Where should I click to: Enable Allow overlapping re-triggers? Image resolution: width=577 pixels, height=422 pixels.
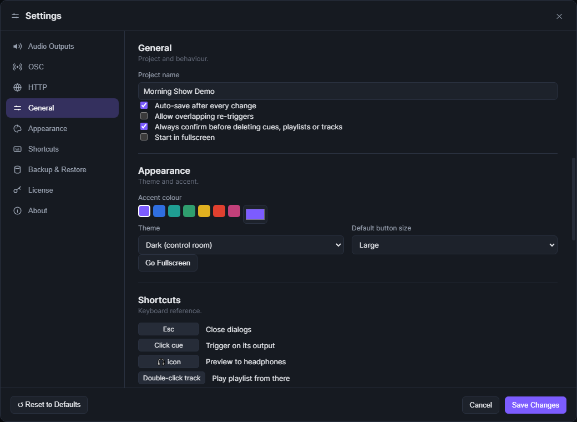144,116
